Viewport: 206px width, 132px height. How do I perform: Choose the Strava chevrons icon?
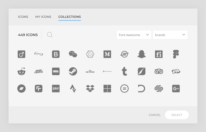click(x=73, y=88)
